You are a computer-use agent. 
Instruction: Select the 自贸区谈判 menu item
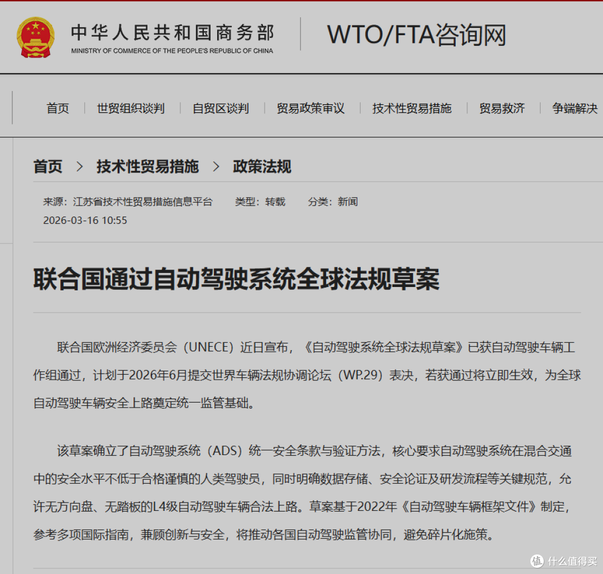pyautogui.click(x=221, y=108)
